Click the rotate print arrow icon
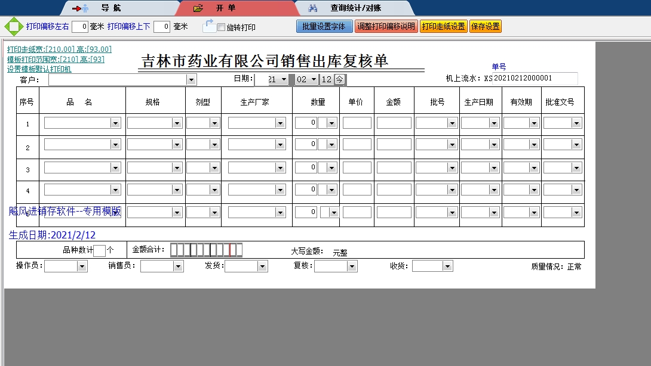651x366 pixels. [208, 26]
